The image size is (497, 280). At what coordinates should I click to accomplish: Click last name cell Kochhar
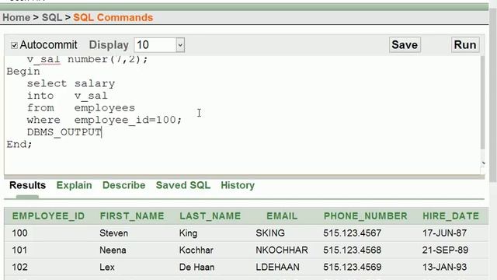(196, 250)
